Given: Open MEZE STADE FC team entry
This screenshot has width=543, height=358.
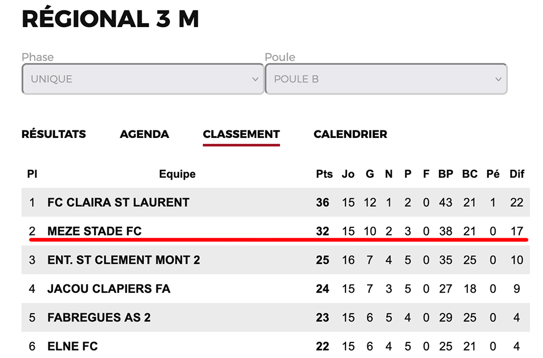Looking at the screenshot, I should 94,232.
